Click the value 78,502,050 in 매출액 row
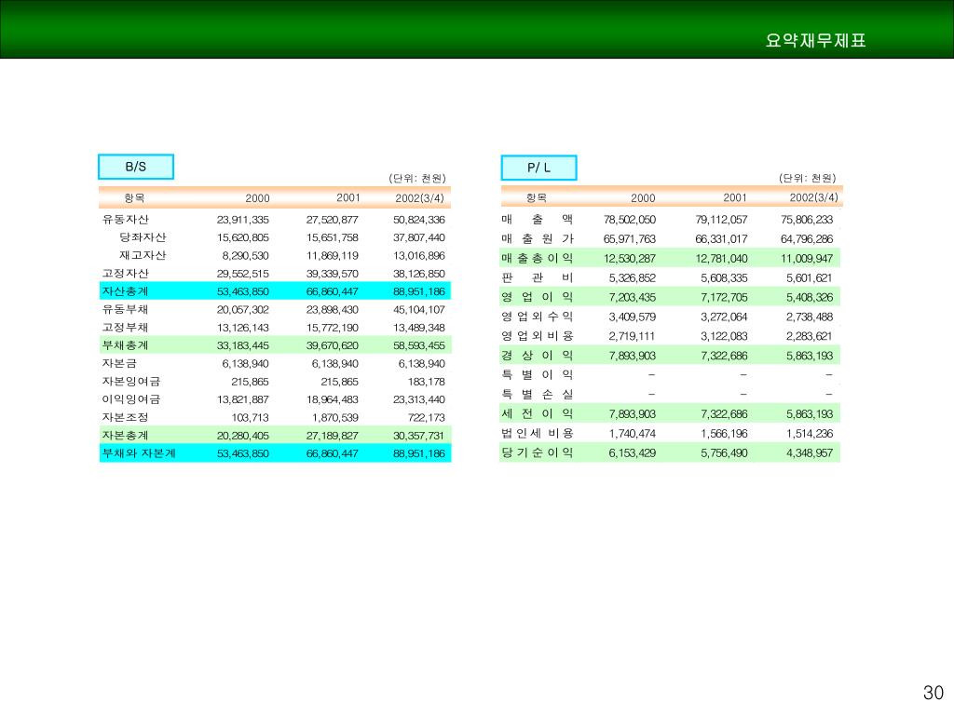 [x=630, y=220]
